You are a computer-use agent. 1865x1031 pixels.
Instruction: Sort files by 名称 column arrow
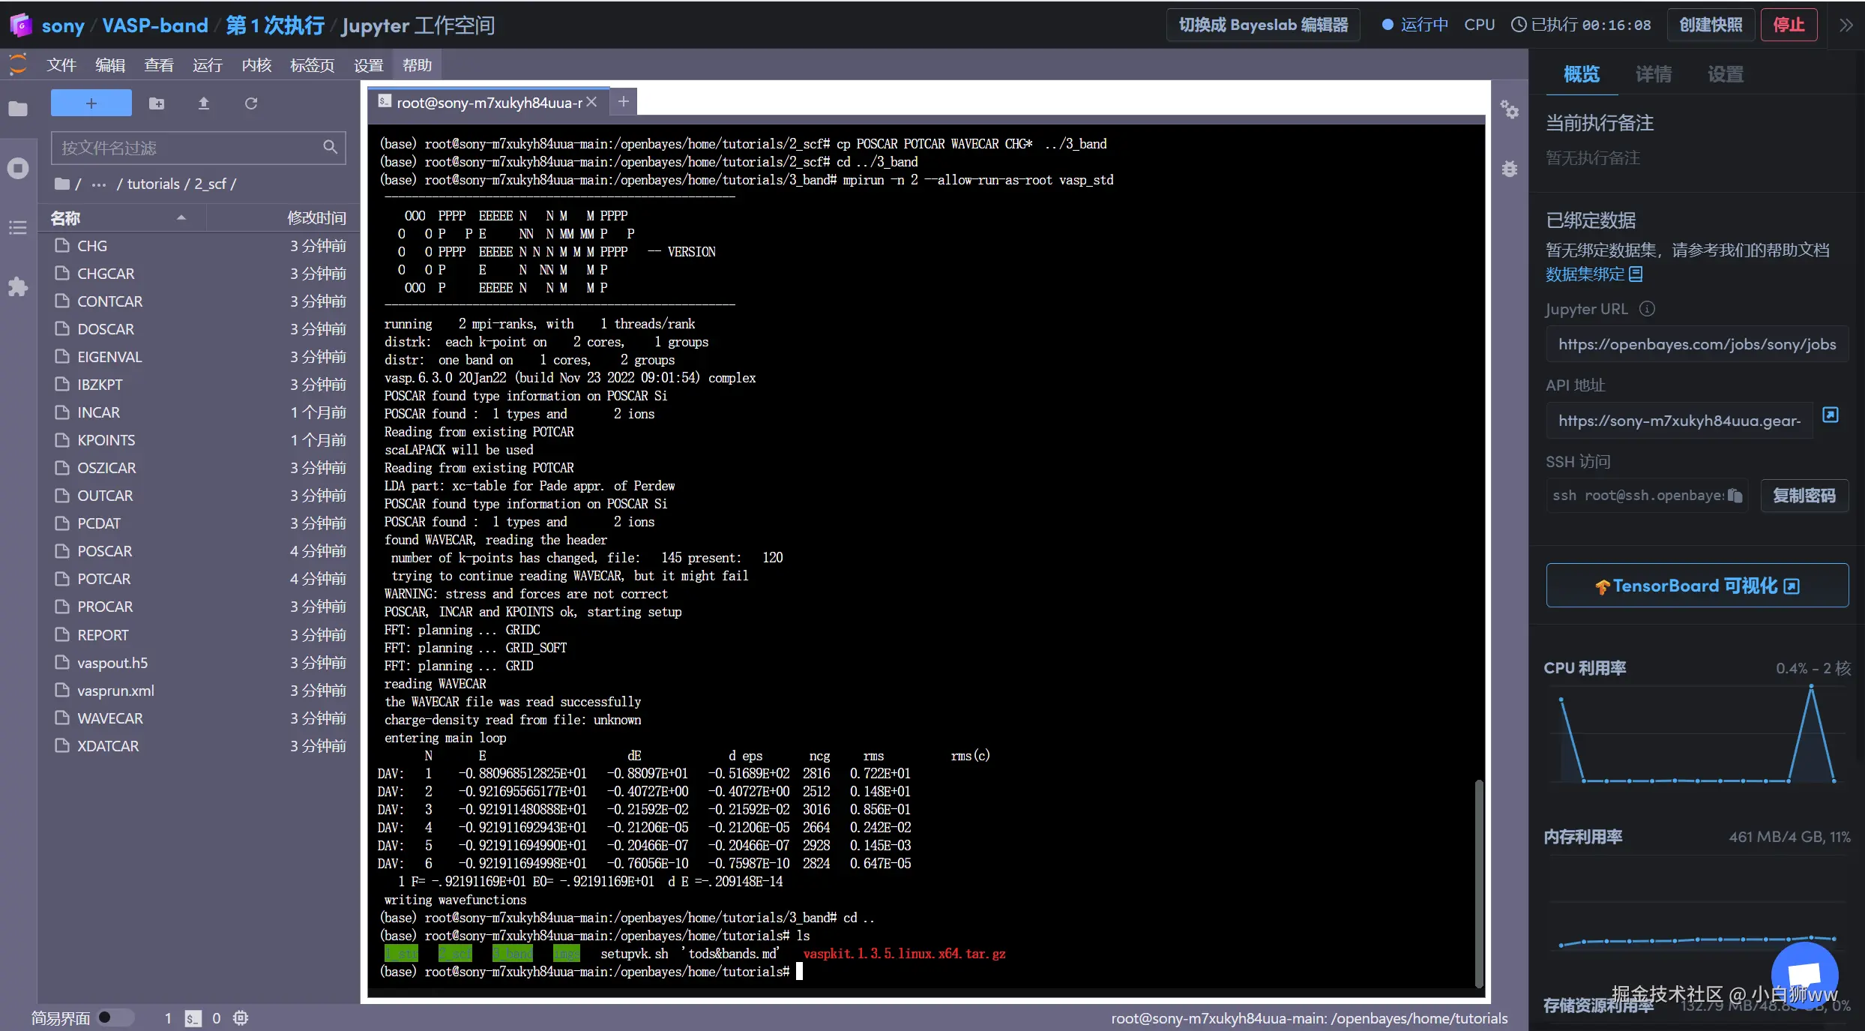click(181, 217)
